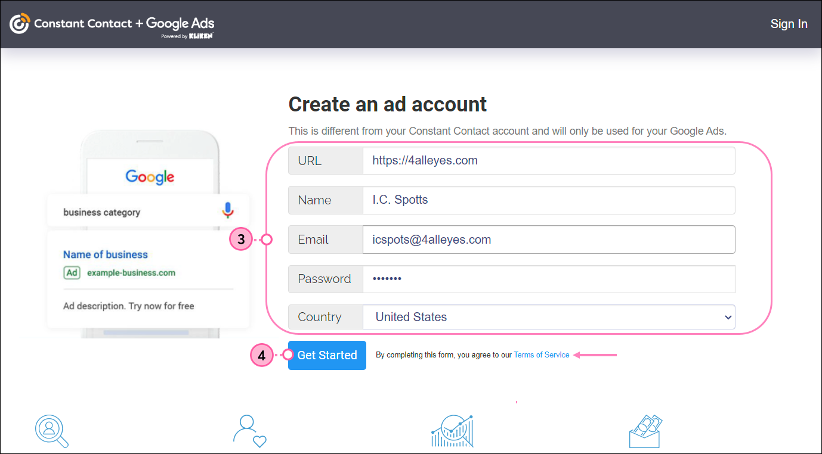This screenshot has width=822, height=454.
Task: Click the microphone icon in search mockup
Action: click(227, 210)
